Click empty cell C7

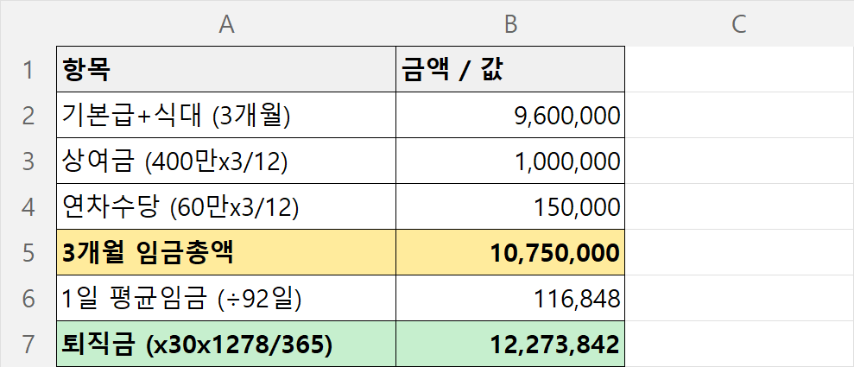coord(739,344)
